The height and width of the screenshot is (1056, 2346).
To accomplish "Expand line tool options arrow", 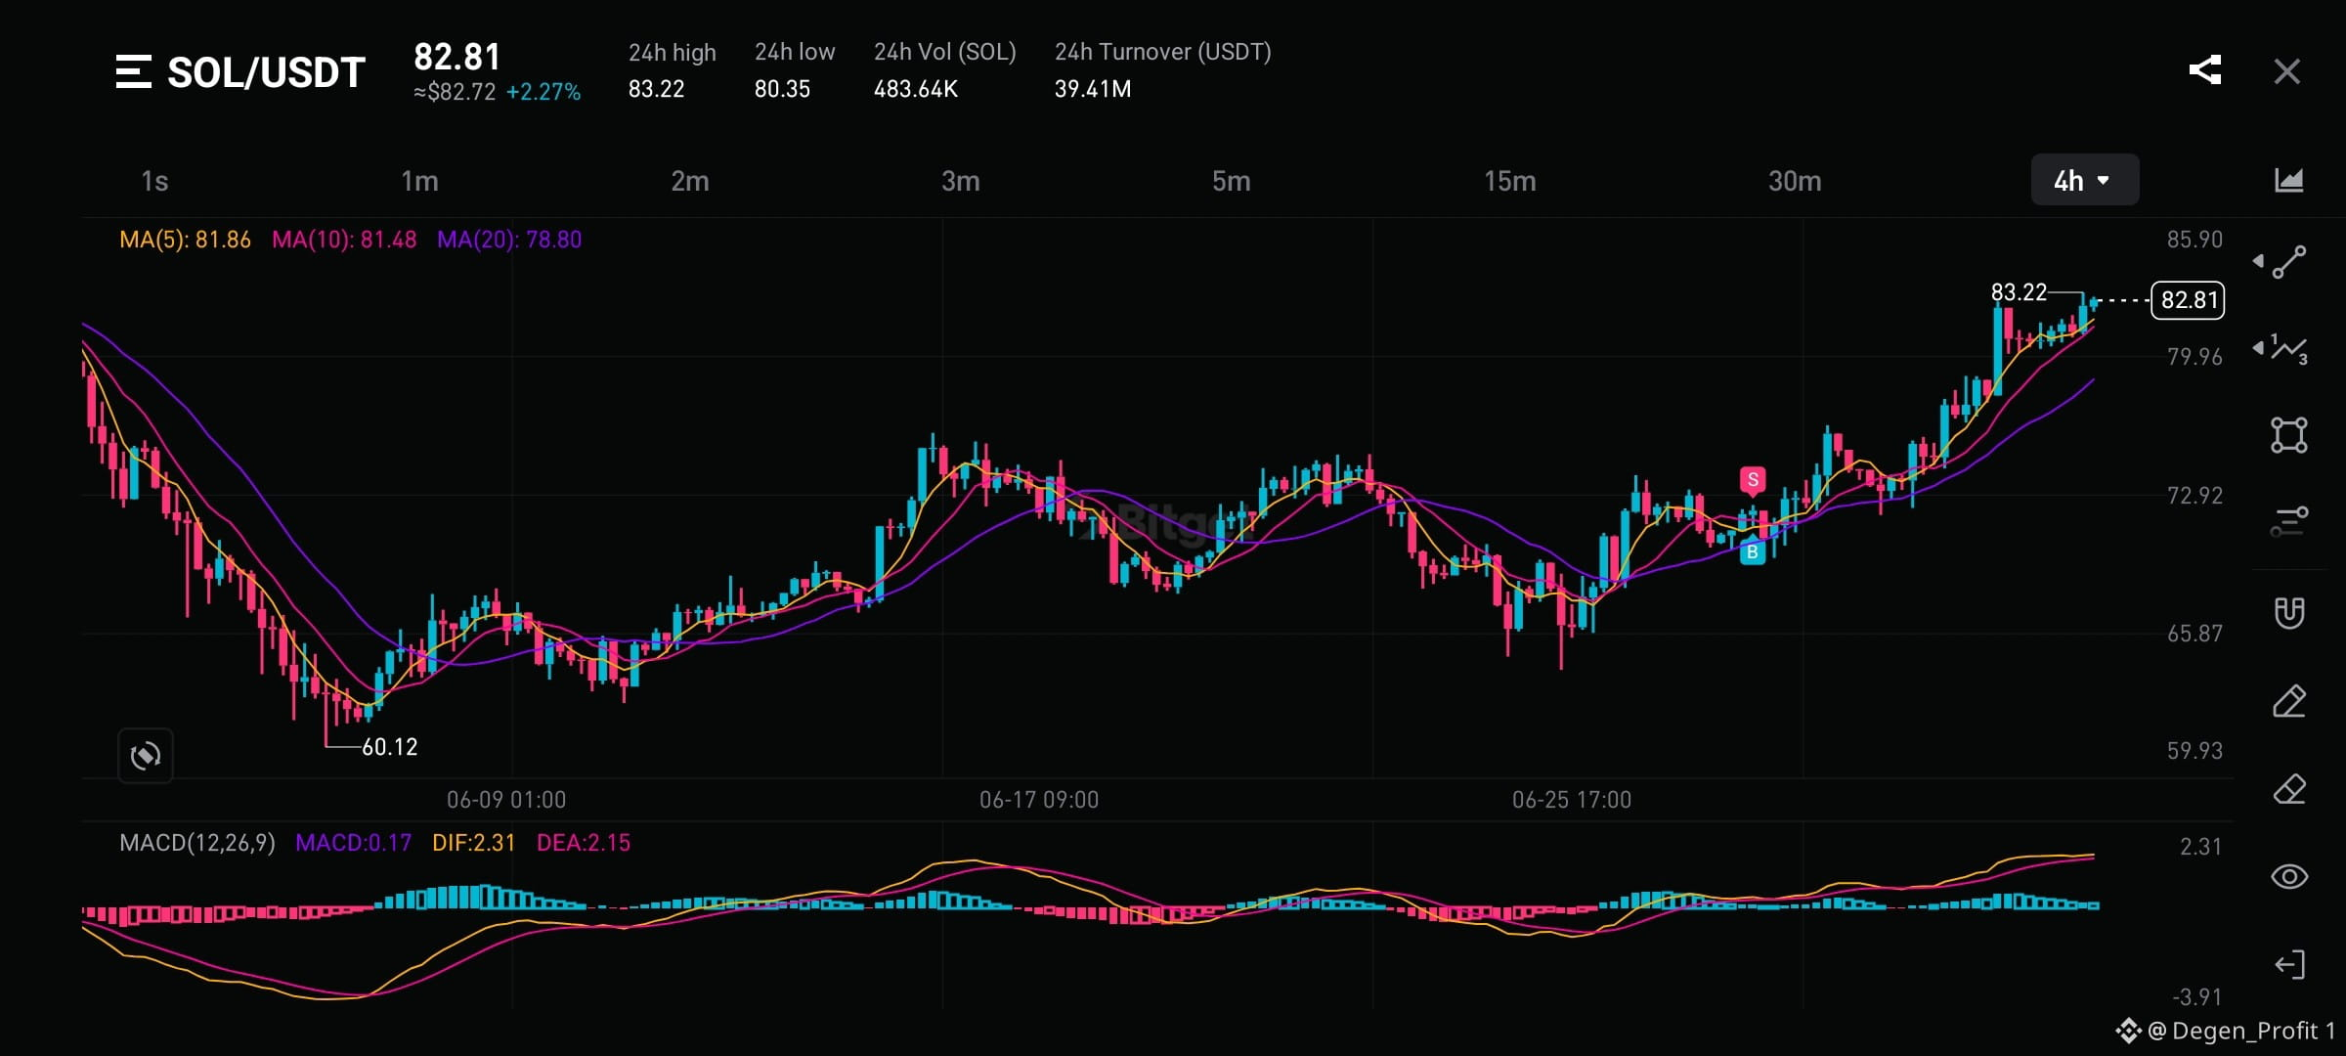I will click(2258, 261).
